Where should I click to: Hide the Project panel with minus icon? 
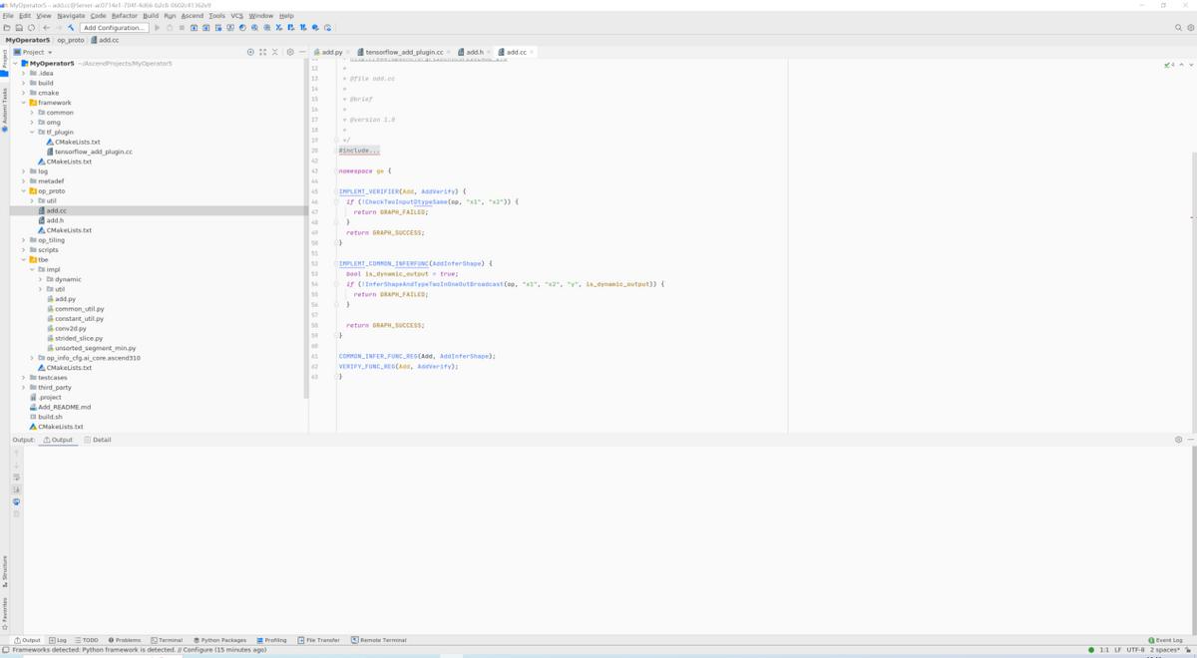302,52
